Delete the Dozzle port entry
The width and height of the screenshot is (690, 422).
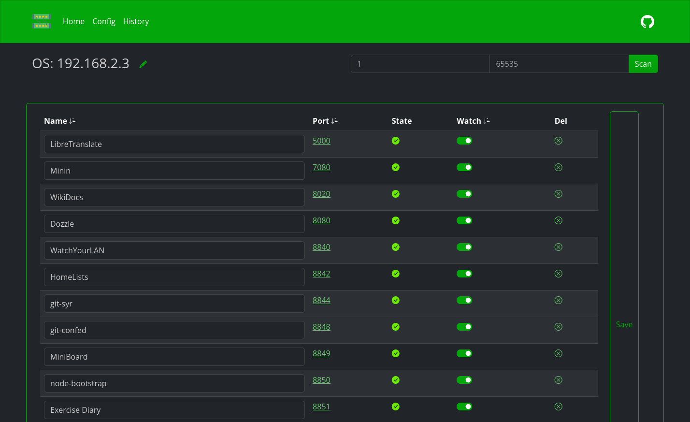[x=558, y=220]
